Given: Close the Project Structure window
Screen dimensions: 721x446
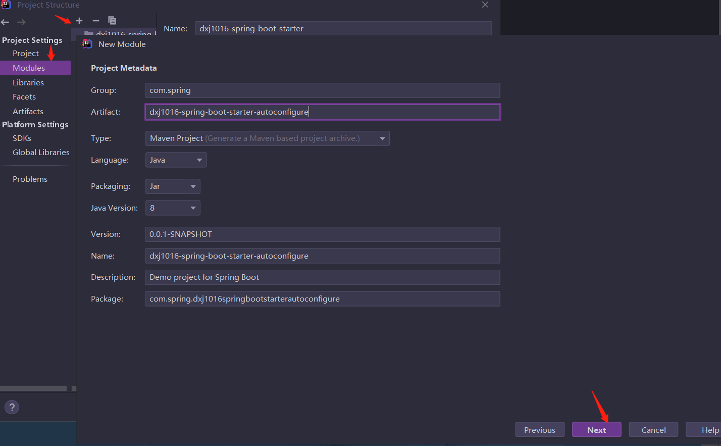Looking at the screenshot, I should coord(485,5).
